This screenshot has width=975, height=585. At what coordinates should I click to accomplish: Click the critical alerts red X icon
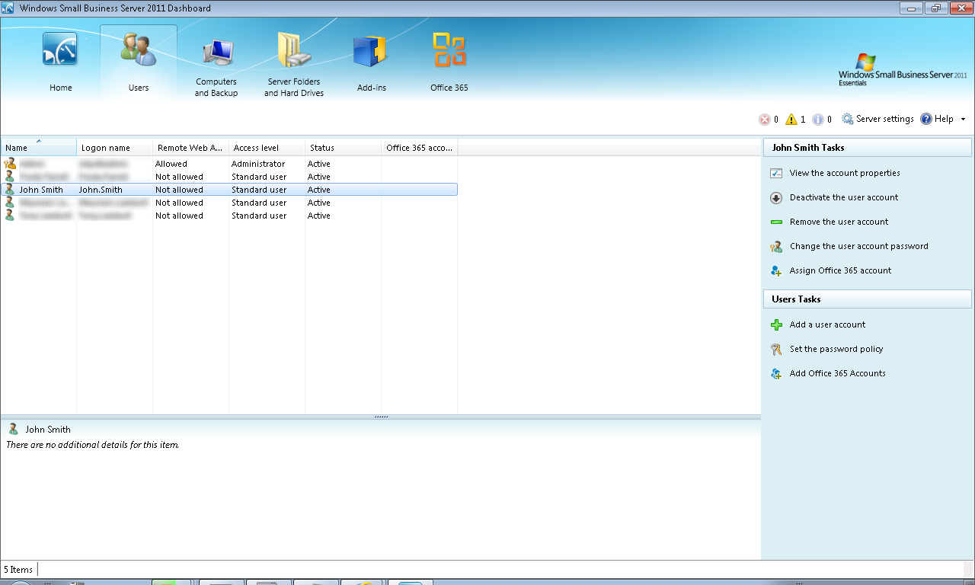(x=765, y=120)
